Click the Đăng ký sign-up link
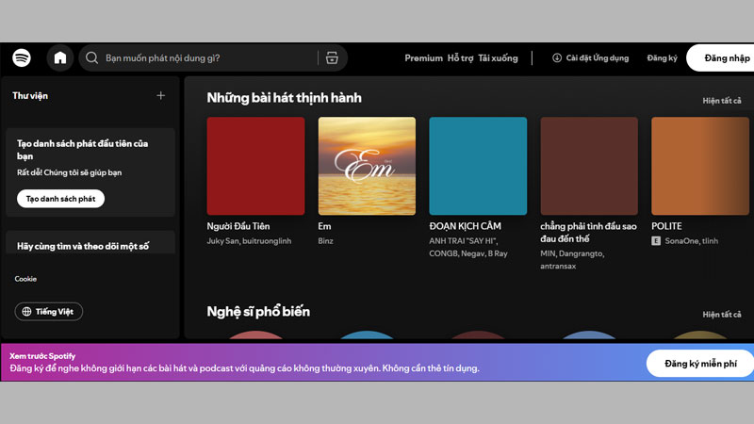This screenshot has width=754, height=424. 662,58
